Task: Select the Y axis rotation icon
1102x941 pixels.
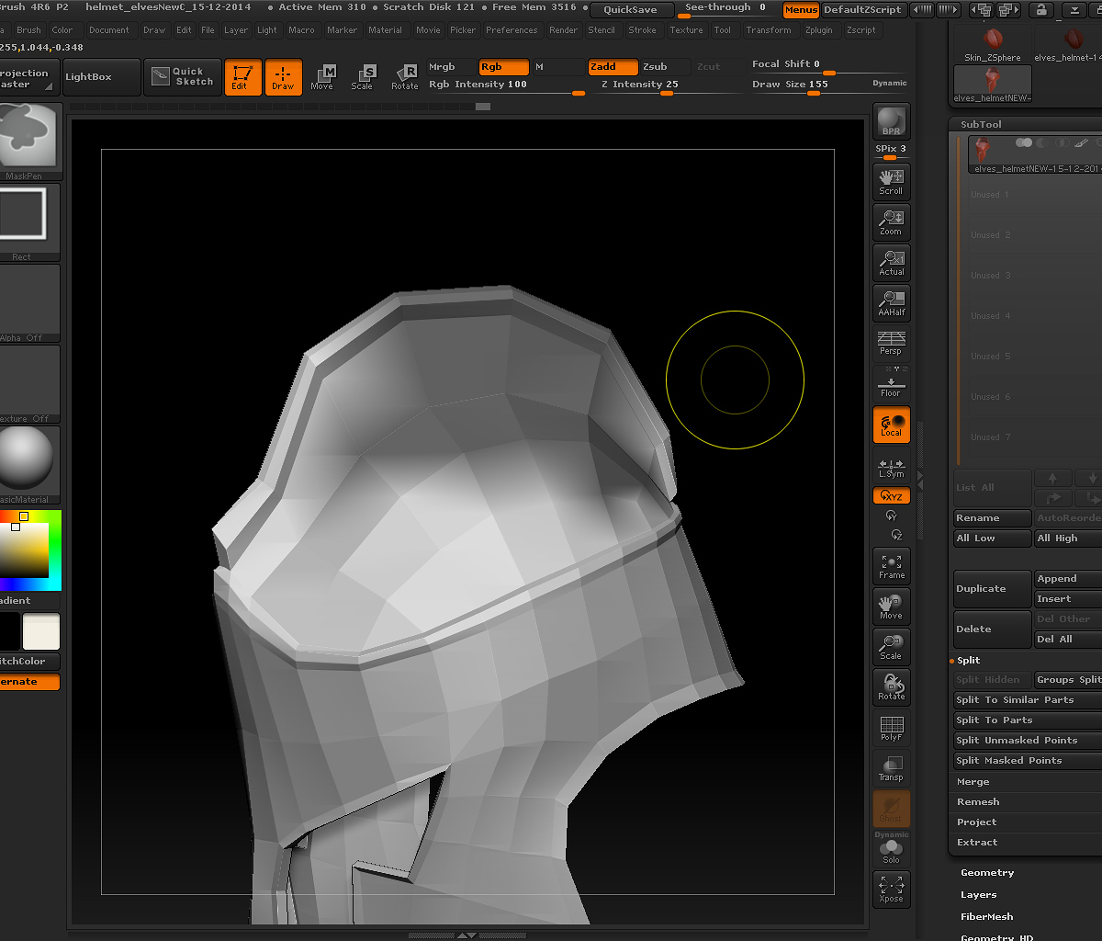Action: click(x=891, y=516)
